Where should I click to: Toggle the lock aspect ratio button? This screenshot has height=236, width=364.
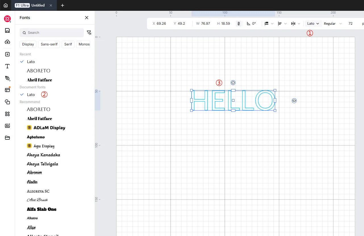pos(239,24)
